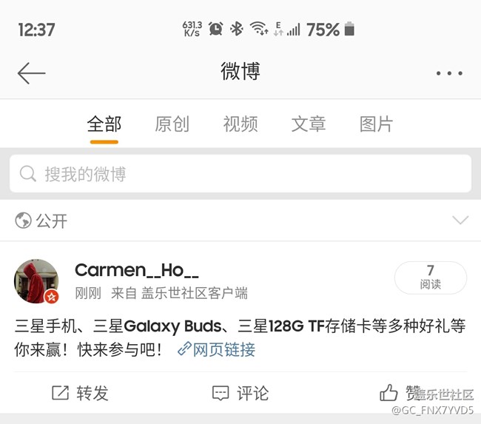Image resolution: width=481 pixels, height=424 pixels.
Task: Tap the globe icon beside 公开
Action: click(x=24, y=221)
